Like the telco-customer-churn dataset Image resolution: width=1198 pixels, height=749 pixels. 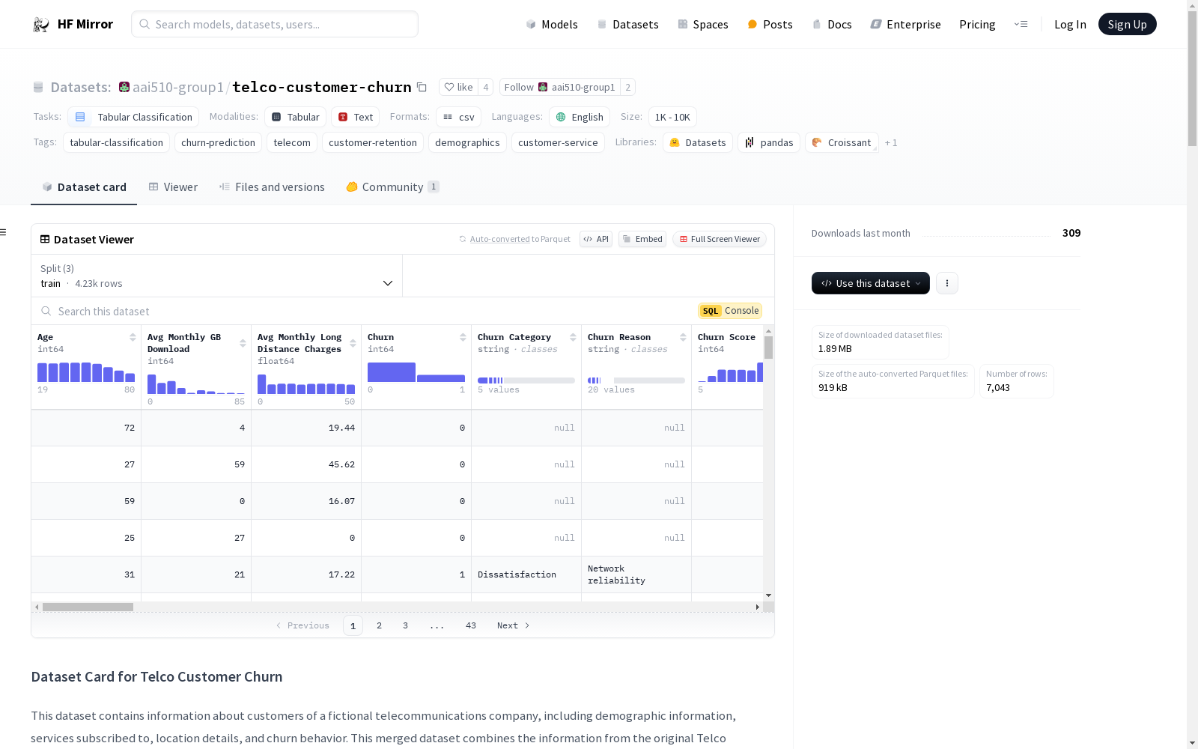click(x=458, y=87)
